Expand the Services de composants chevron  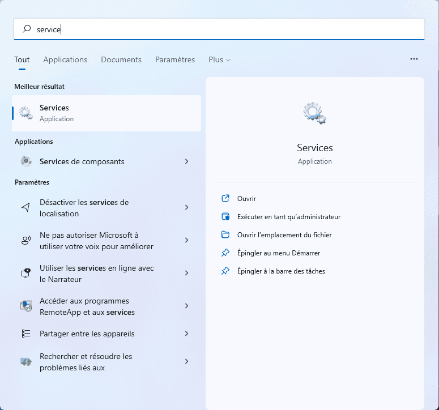click(x=186, y=161)
